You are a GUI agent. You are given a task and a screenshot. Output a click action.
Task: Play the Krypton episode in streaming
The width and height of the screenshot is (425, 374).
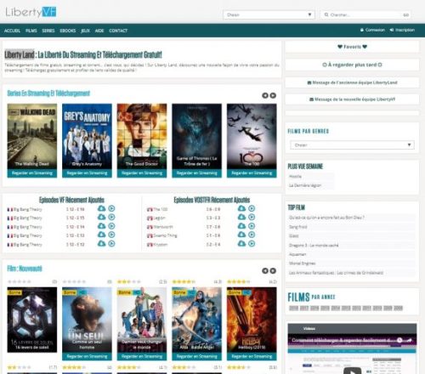click(x=252, y=244)
